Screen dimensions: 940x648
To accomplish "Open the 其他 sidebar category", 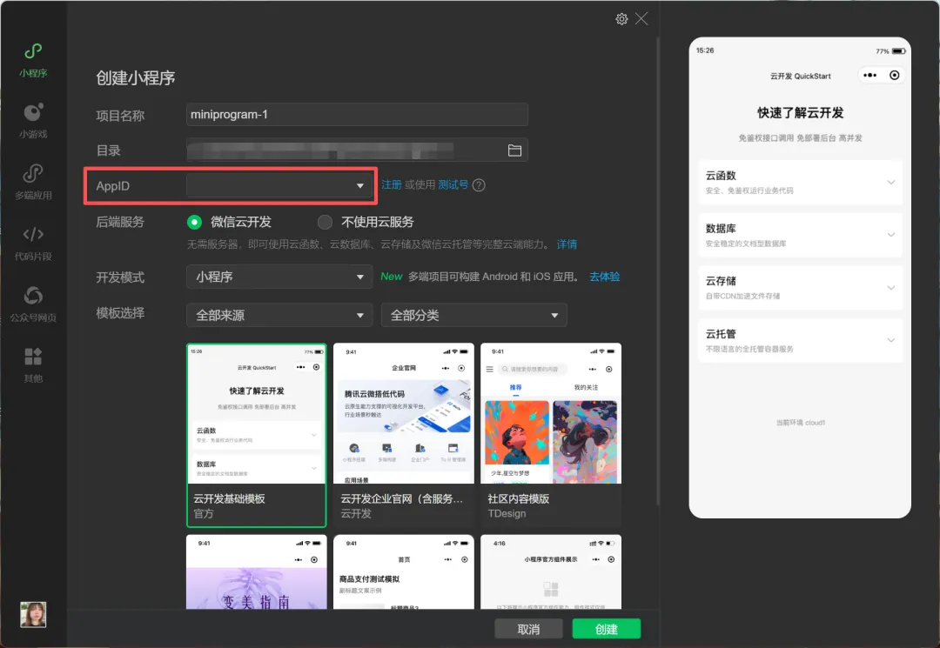I will tap(33, 364).
